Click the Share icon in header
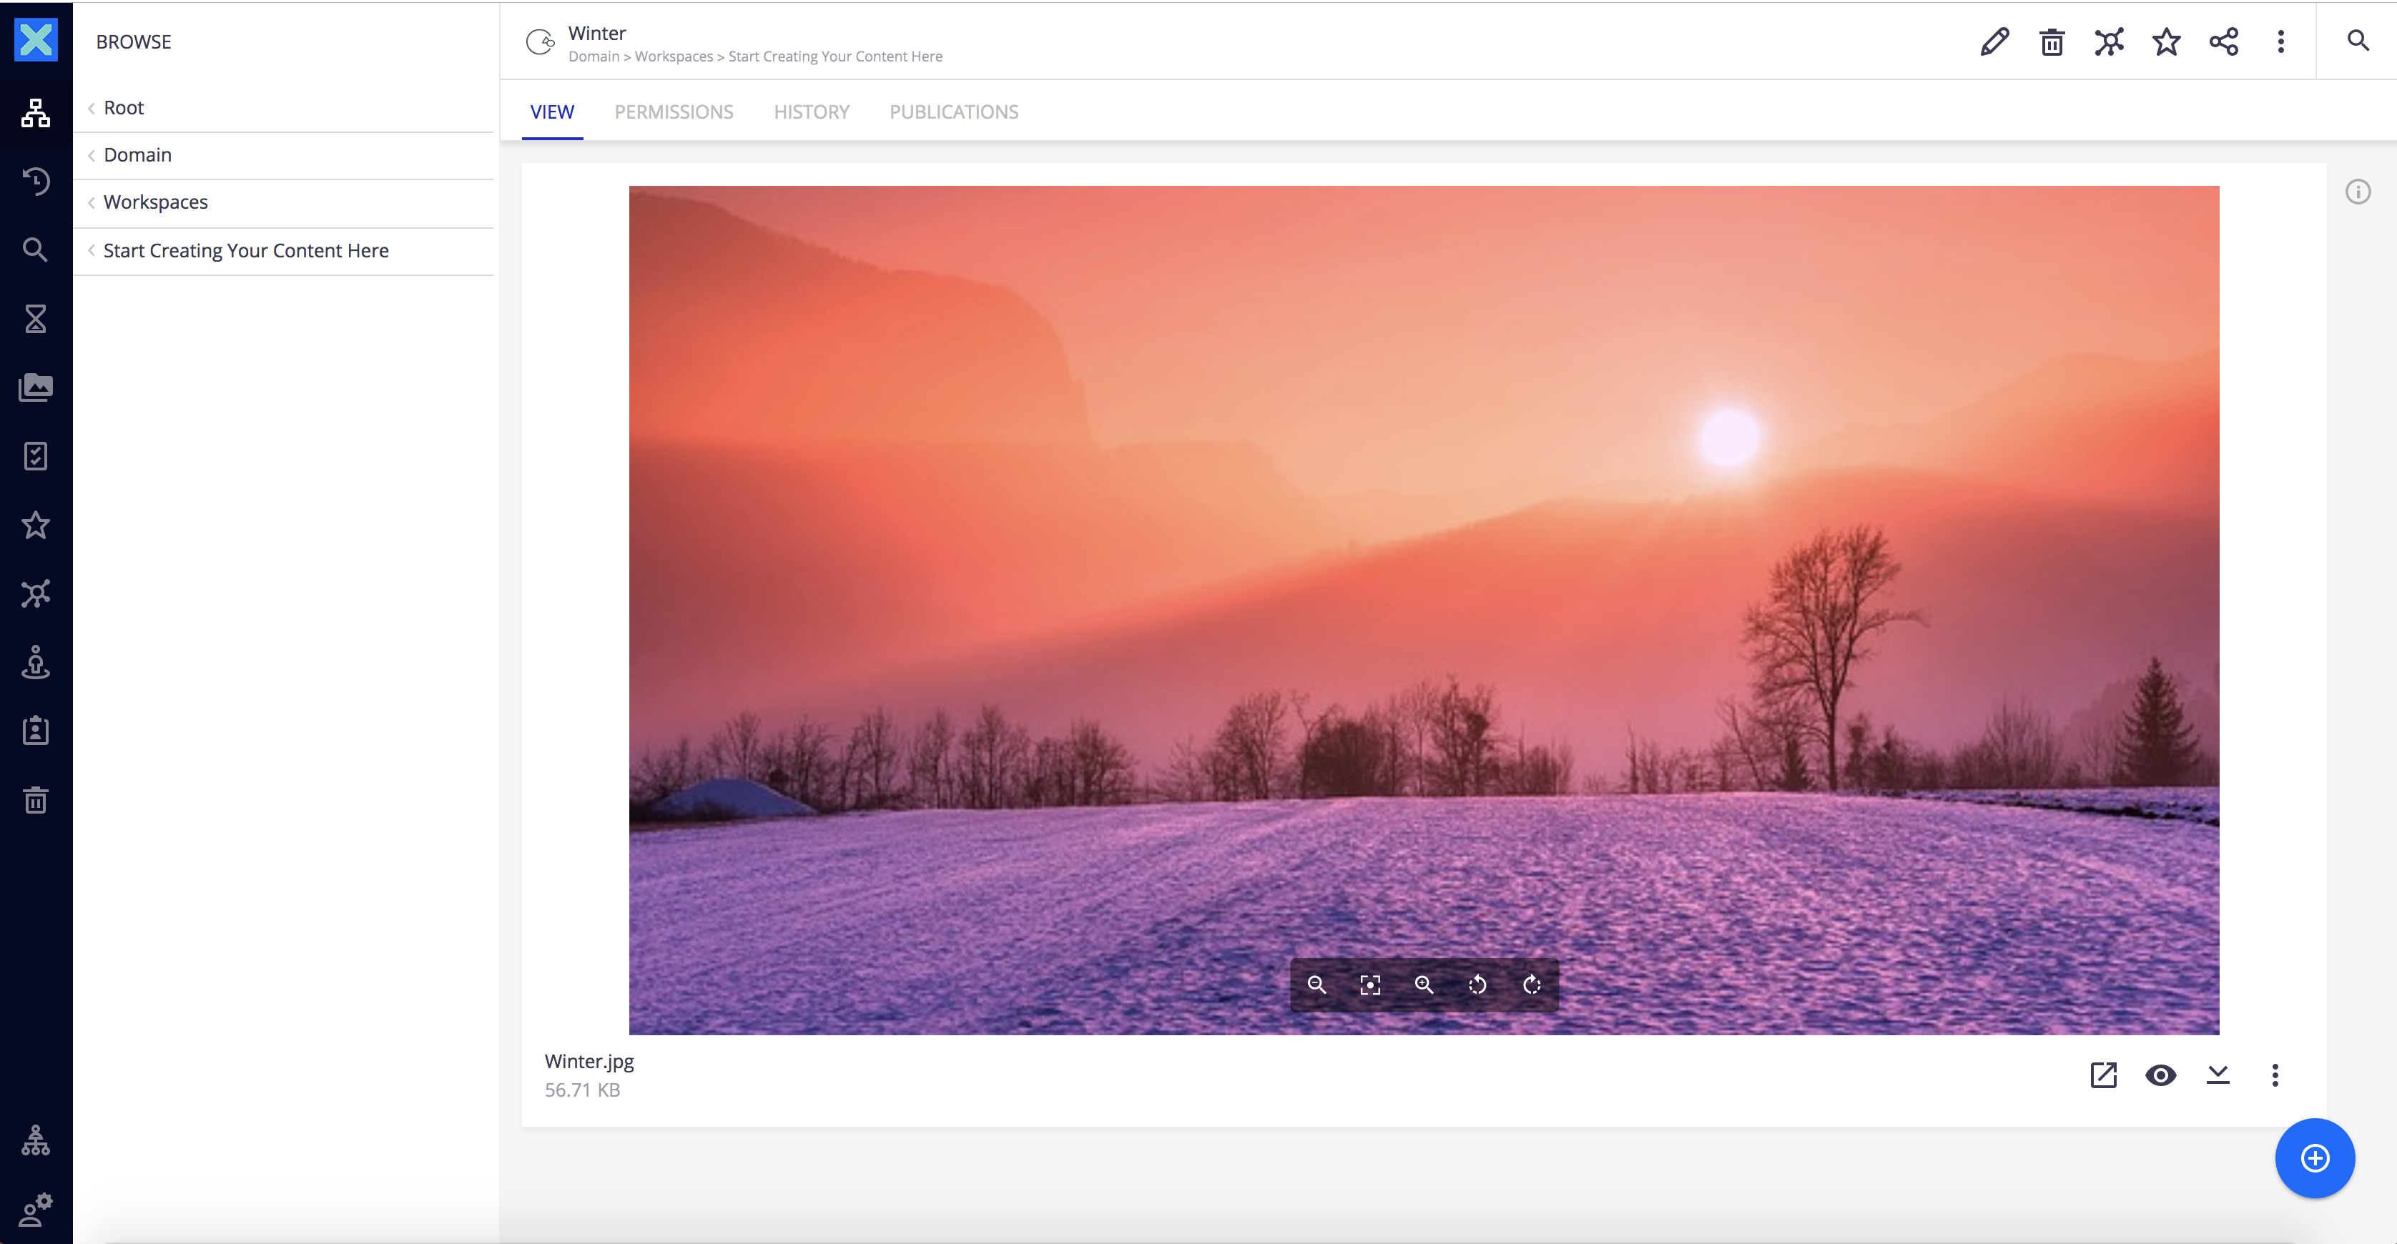This screenshot has height=1244, width=2397. click(x=2224, y=42)
